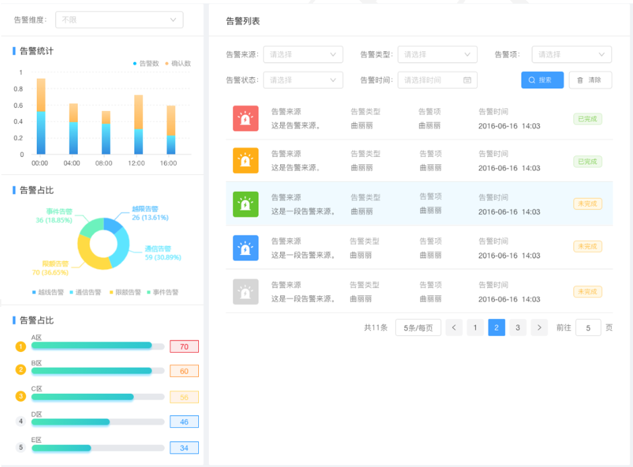
Task: Click the A区 progress bar
Action: [x=97, y=345]
